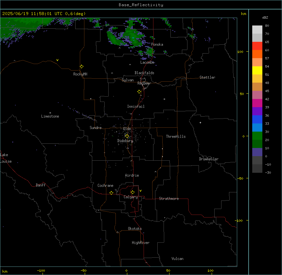Click the Vulcan label
Viewport: 282px width, 275px height.
177,259
